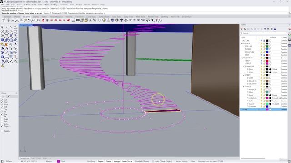The width and height of the screenshot is (291, 163).
Task: Click the Layers panel horizontal scrollbar
Action: 253,158
